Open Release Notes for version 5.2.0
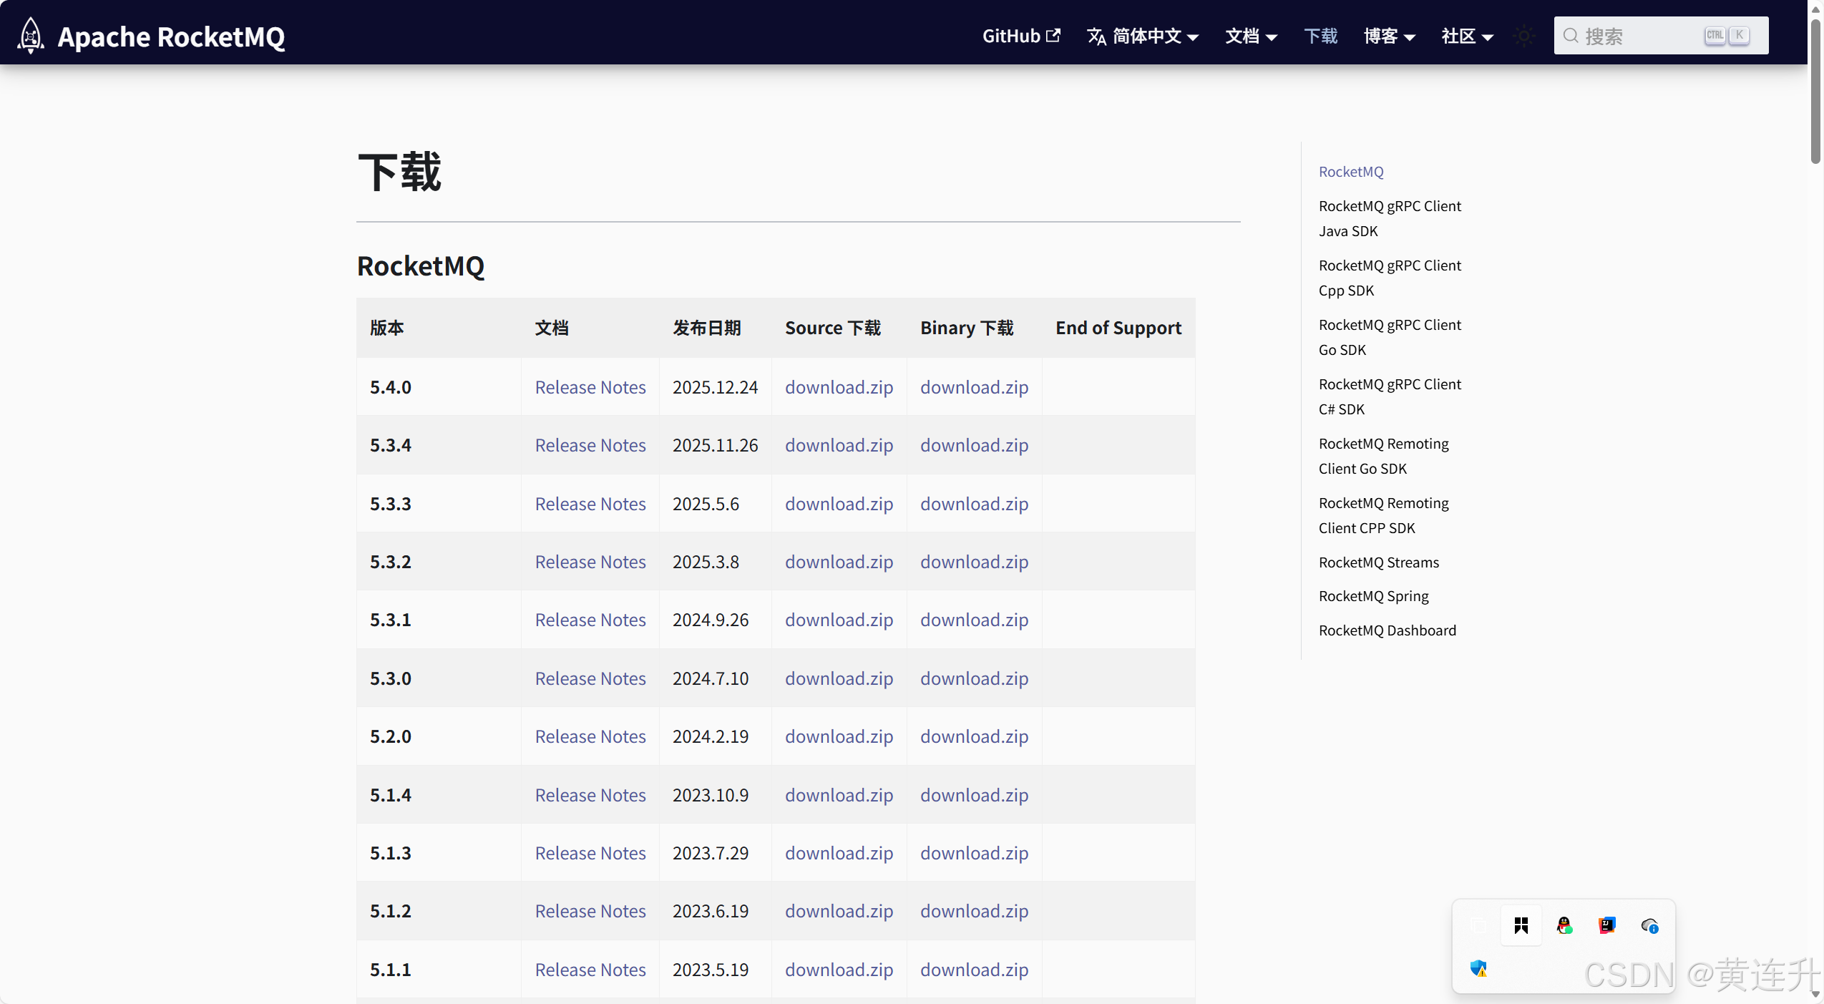1824x1004 pixels. click(590, 736)
